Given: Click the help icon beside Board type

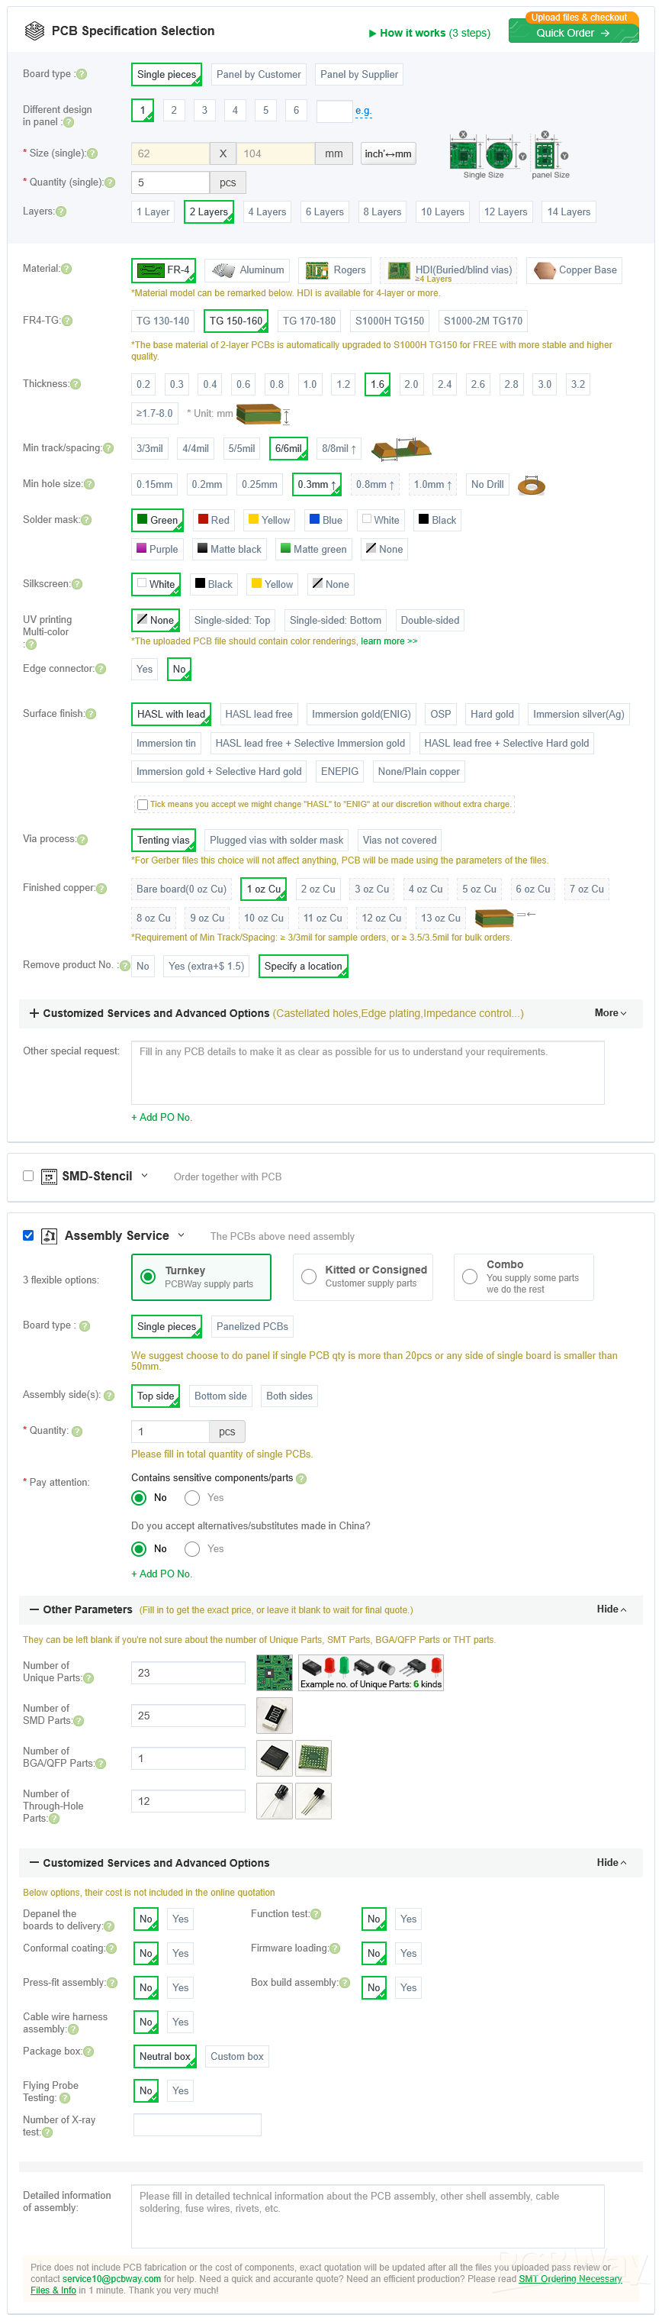Looking at the screenshot, I should tap(82, 75).
